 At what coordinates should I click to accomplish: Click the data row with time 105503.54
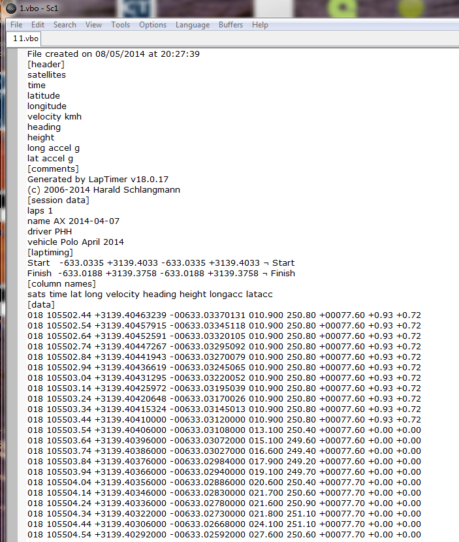(x=224, y=430)
